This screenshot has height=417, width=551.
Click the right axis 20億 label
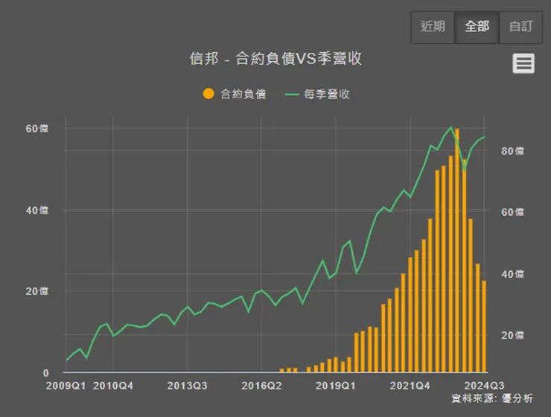(513, 335)
